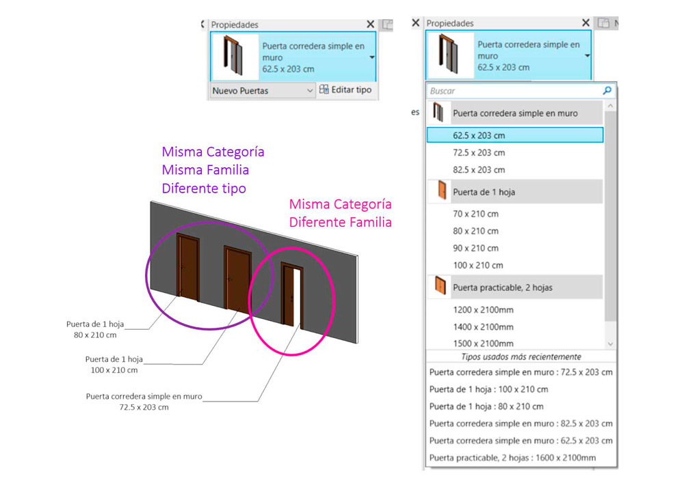
Task: Select recent Puerta de 1 hoja : 100 x 210 cm
Action: (488, 389)
